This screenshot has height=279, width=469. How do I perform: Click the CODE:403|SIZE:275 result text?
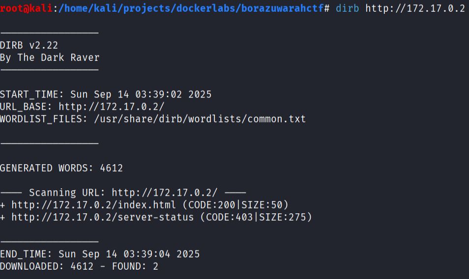point(256,217)
